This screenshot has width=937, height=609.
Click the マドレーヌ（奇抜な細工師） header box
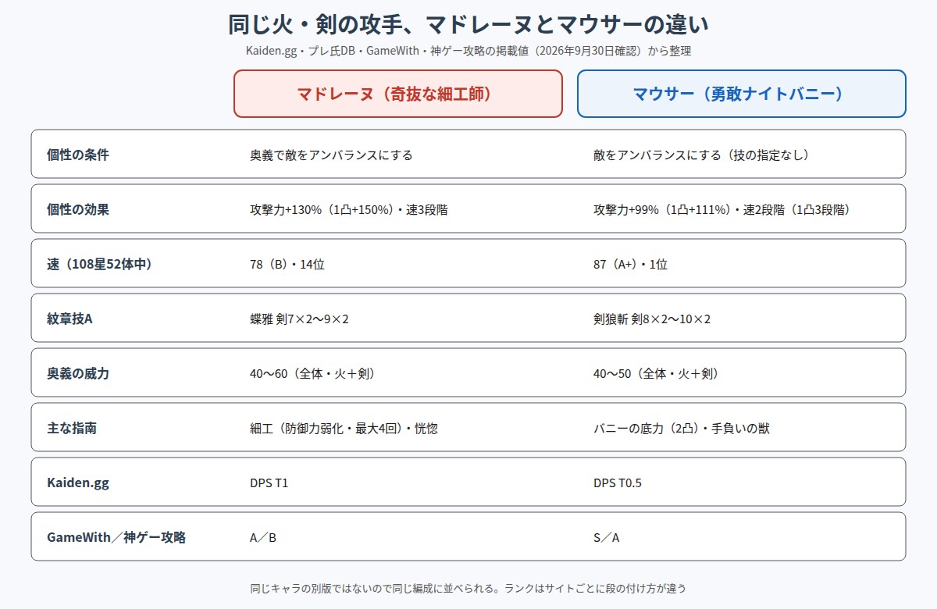point(398,94)
